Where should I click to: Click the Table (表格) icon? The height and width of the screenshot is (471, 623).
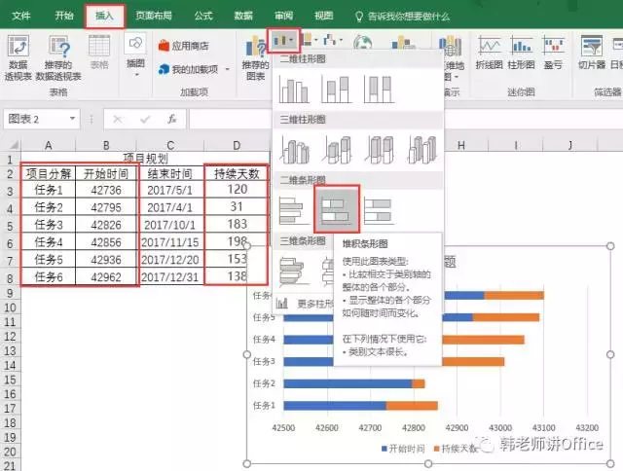coord(99,52)
